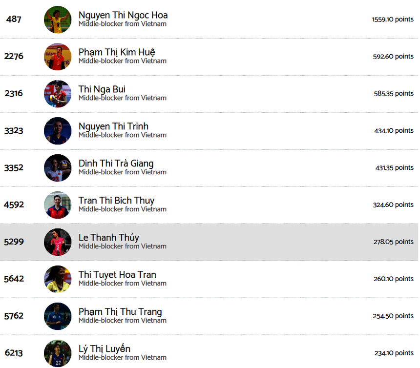This screenshot has height=368, width=420.
Task: Open Phạm Thị Kim Huệ's avatar picture
Action: tap(58, 57)
